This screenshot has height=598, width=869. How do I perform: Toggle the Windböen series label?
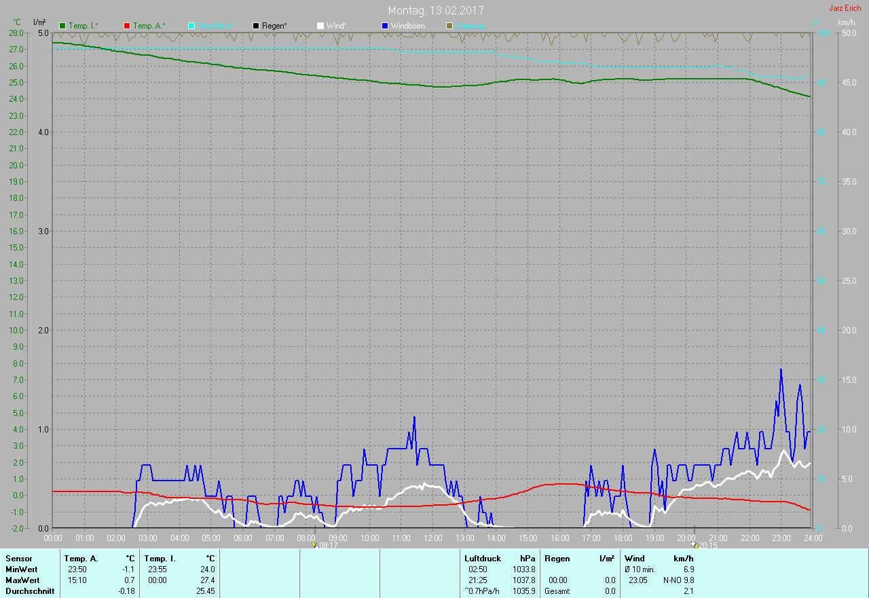coord(408,26)
